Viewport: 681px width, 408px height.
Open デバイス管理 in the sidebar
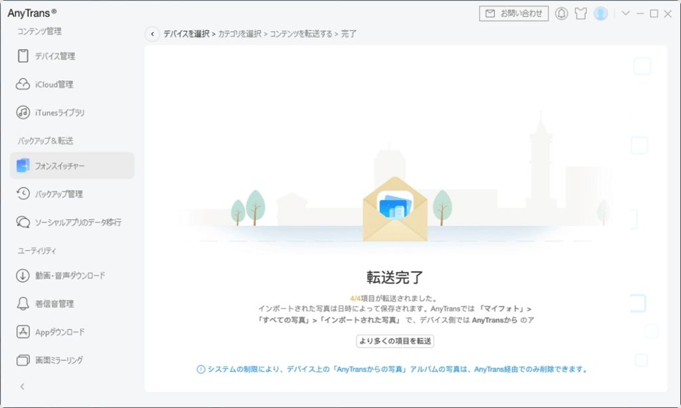[x=55, y=56]
